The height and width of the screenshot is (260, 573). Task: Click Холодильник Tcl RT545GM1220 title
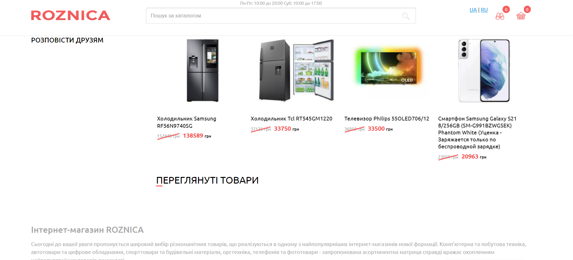(291, 119)
